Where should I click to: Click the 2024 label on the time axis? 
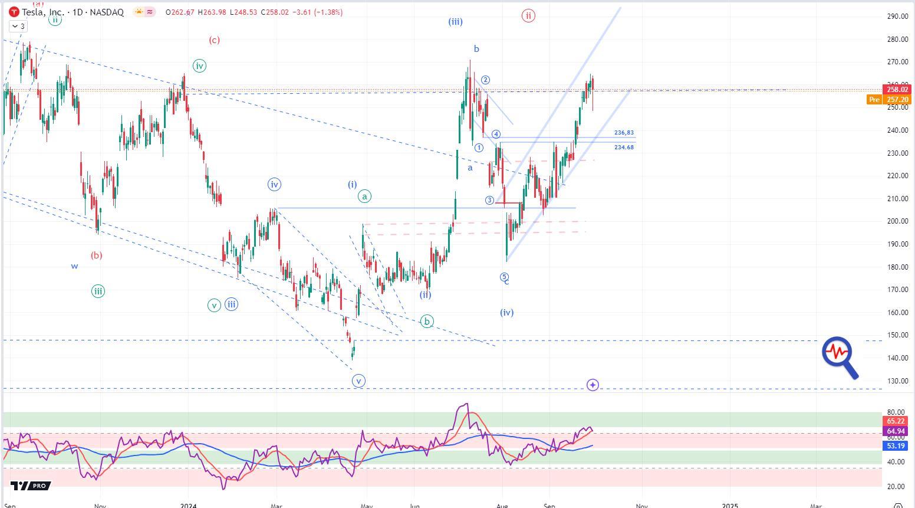click(x=188, y=505)
